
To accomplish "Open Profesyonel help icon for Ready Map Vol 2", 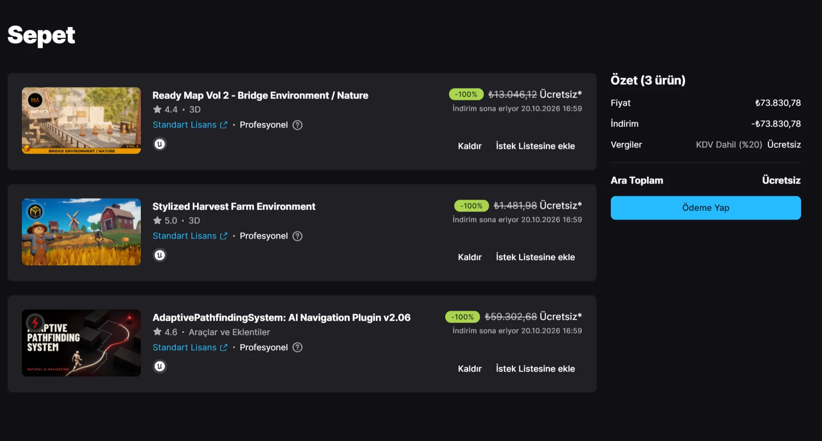I will [x=297, y=125].
